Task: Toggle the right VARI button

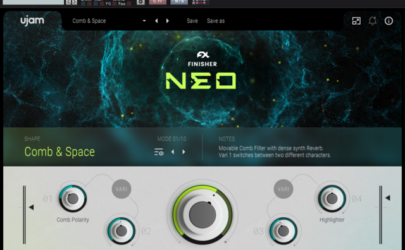Action: tap(283, 189)
